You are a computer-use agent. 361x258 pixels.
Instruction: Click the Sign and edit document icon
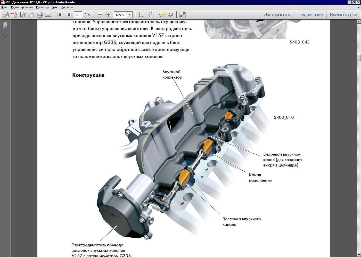[x=23, y=15]
